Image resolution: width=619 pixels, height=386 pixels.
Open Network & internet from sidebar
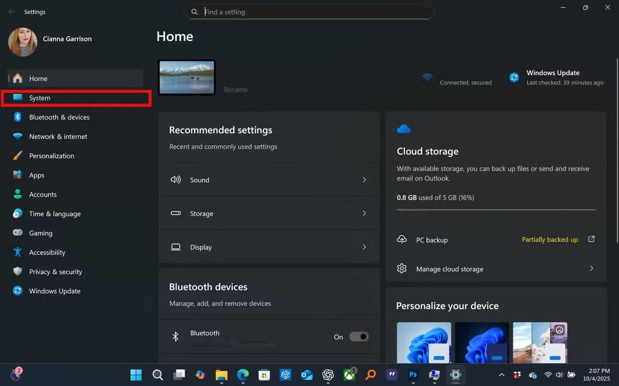(58, 136)
